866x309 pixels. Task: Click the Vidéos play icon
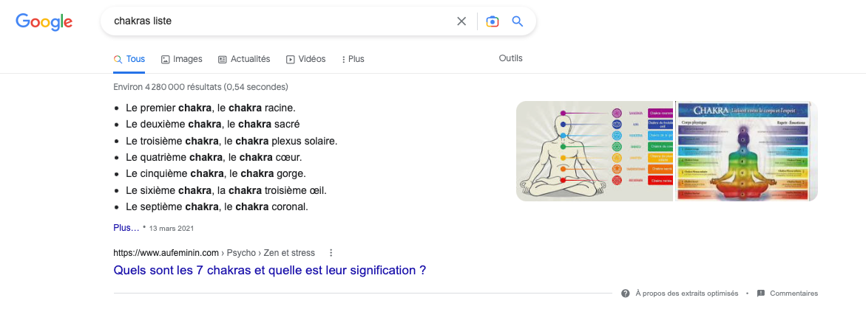pos(291,60)
